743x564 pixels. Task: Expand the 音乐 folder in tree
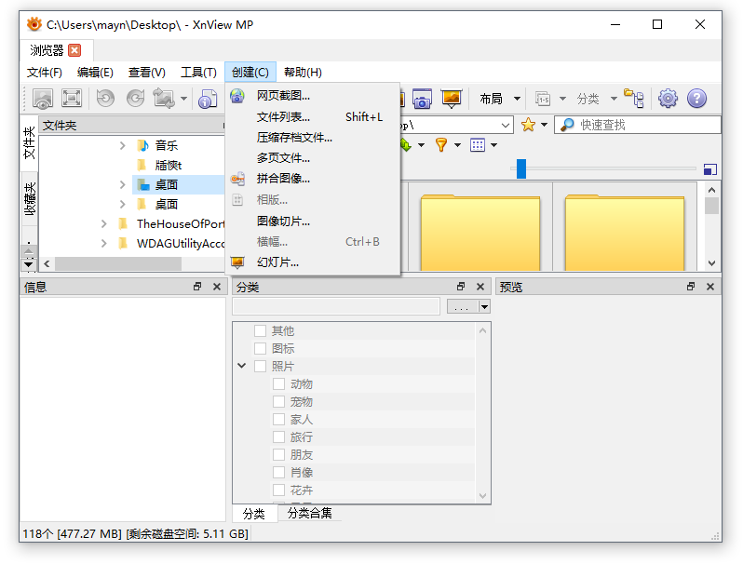pos(122,145)
